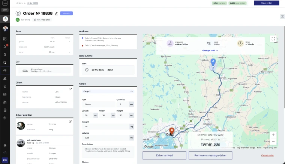The width and height of the screenshot is (285, 164).
Task: Select pickup marker A on map
Action: click(x=213, y=62)
